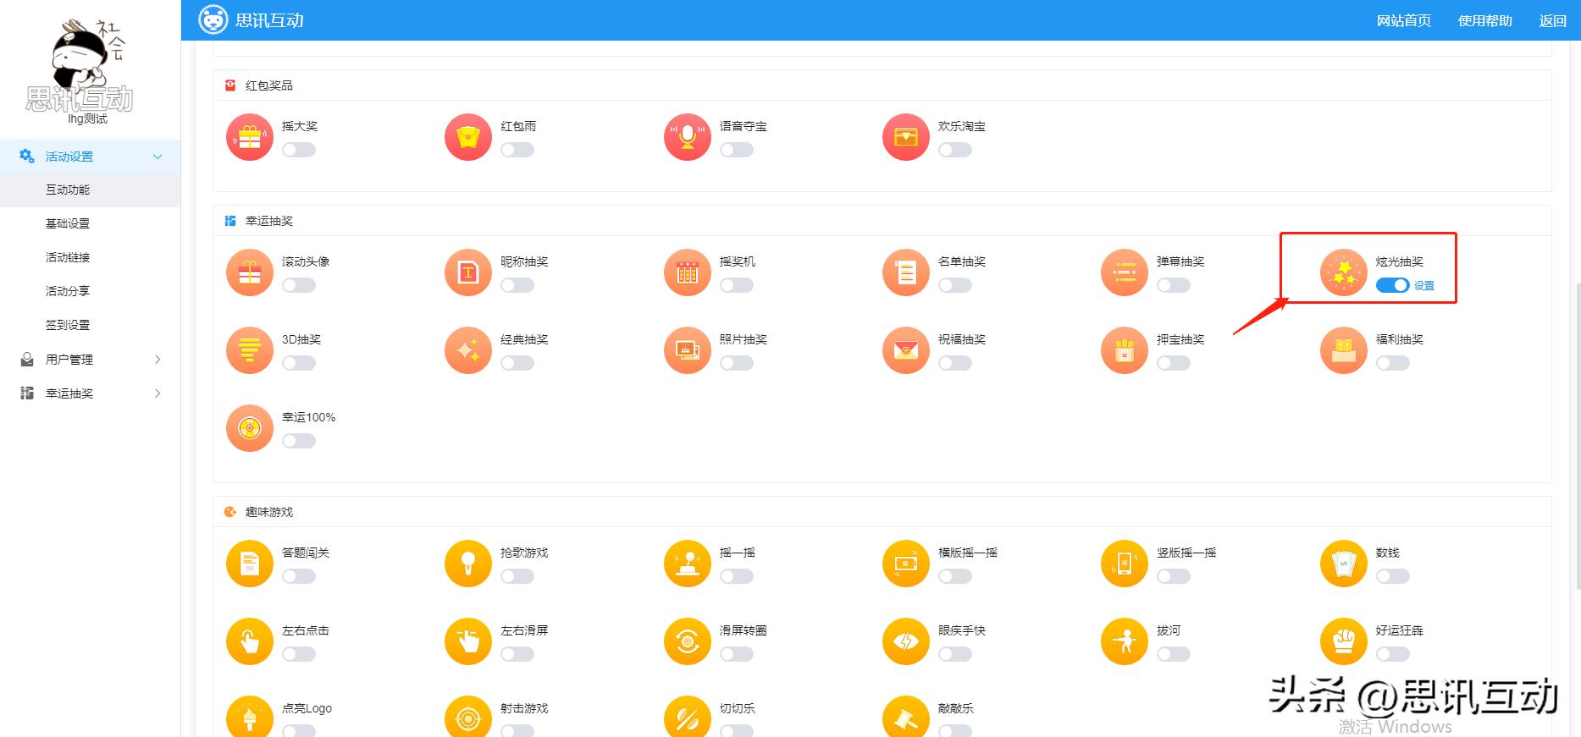The image size is (1581, 737).
Task: Select the 红包雨 red envelope icon
Action: (x=468, y=137)
